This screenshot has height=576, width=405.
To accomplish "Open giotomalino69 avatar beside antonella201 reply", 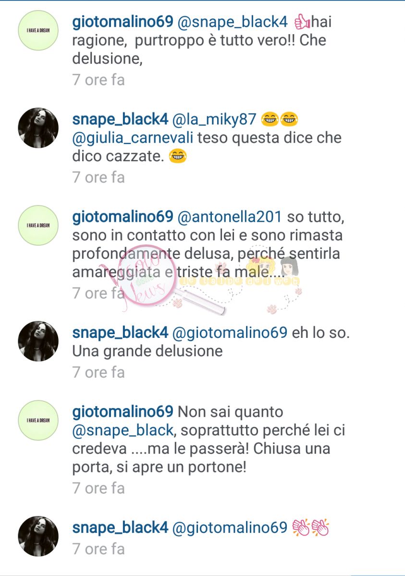I will click(38, 226).
